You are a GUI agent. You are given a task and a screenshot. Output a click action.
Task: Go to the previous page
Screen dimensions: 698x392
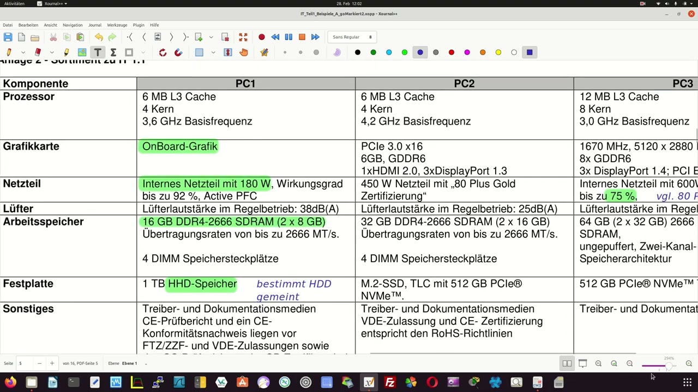pyautogui.click(x=144, y=37)
